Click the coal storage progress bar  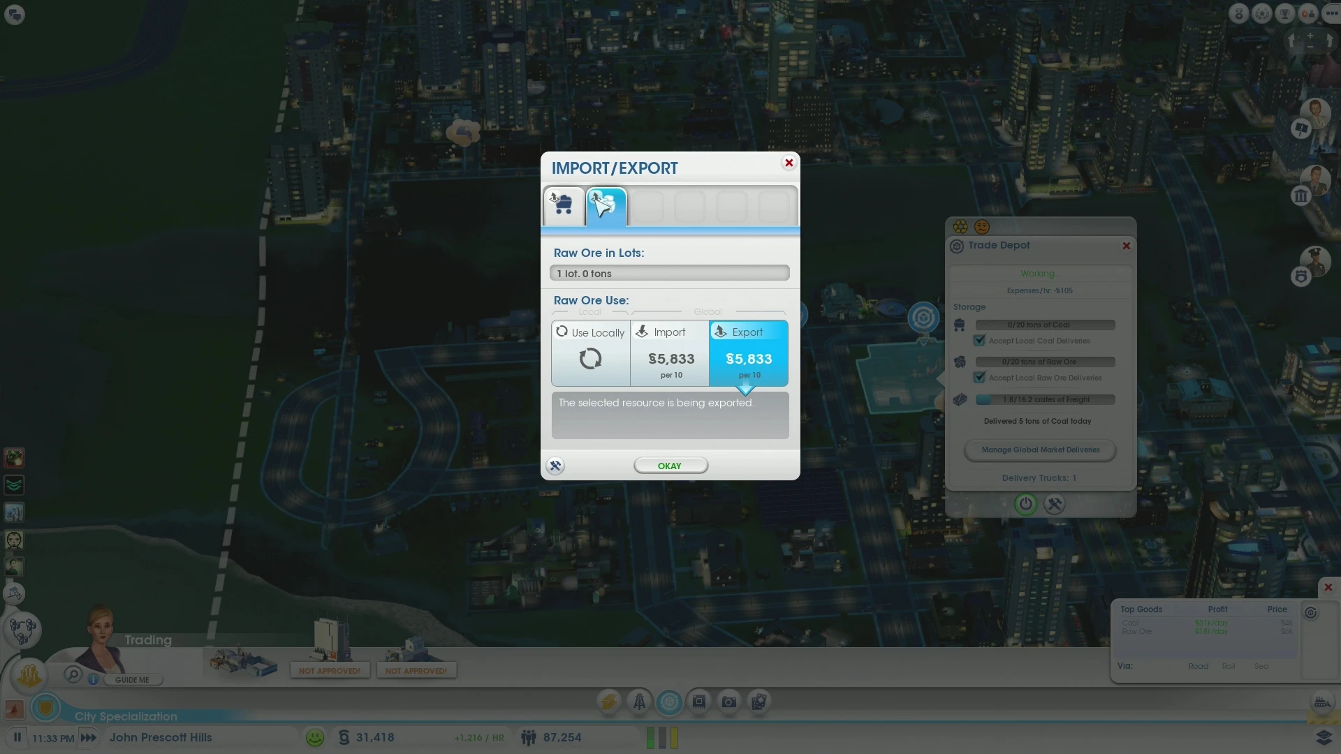pos(1045,325)
